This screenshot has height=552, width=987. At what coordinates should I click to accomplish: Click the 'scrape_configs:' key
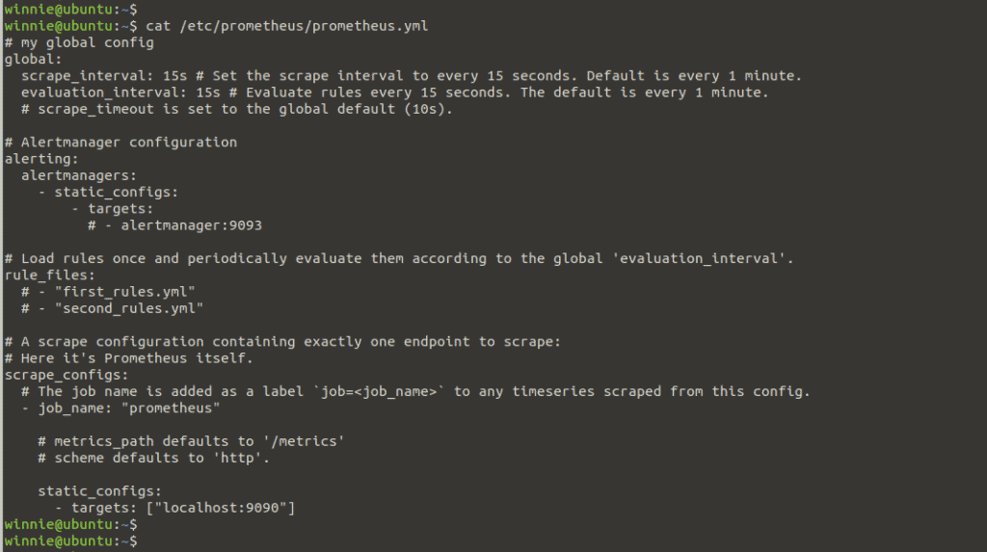click(x=67, y=375)
